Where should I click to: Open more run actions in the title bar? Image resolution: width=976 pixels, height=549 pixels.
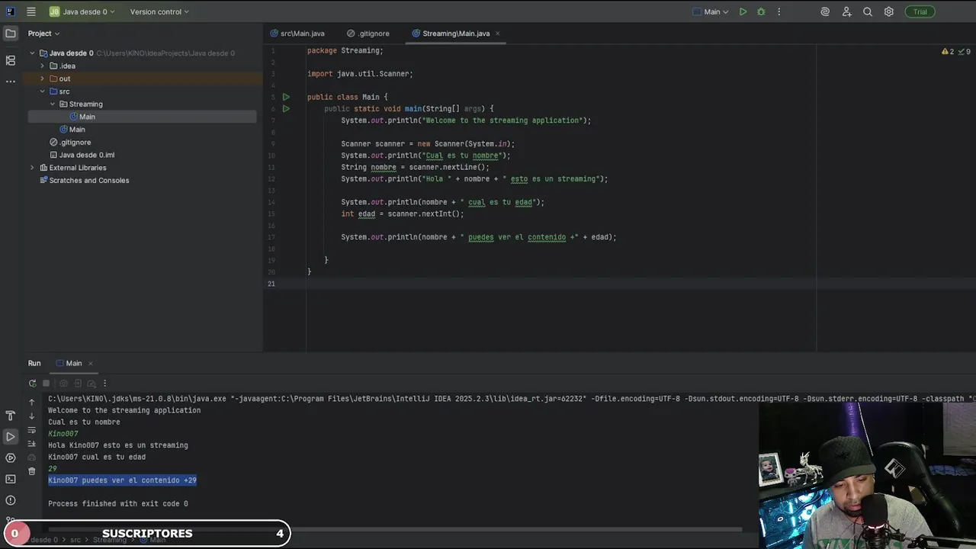pyautogui.click(x=779, y=11)
